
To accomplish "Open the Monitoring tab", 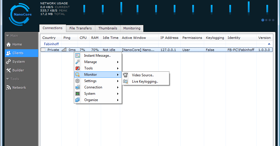I will pos(132,28).
